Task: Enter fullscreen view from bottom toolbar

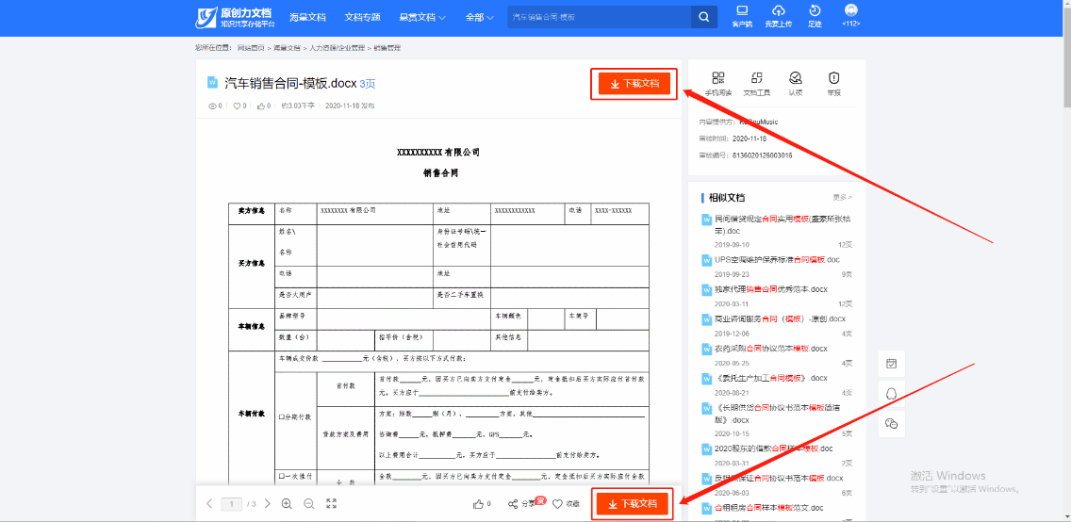Action: [x=331, y=504]
